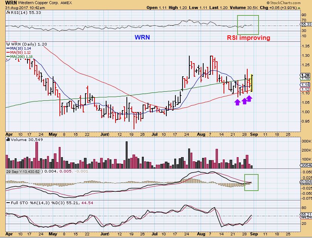Click the 55.21 stochastic value tag on axis
This screenshot has width=312, height=238.
pyautogui.click(x=306, y=215)
